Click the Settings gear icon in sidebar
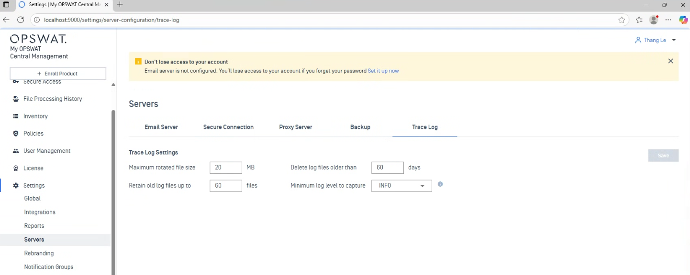 (16, 186)
